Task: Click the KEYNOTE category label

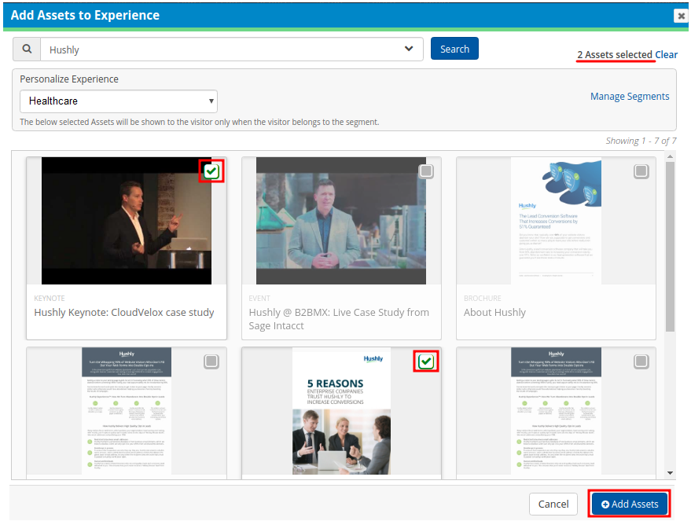Action: 50,298
